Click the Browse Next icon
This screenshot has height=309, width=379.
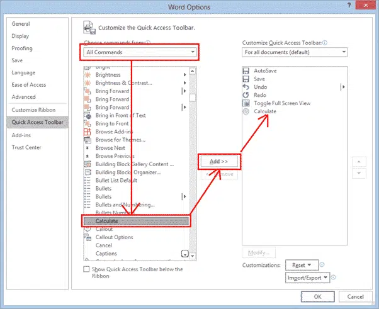88,148
